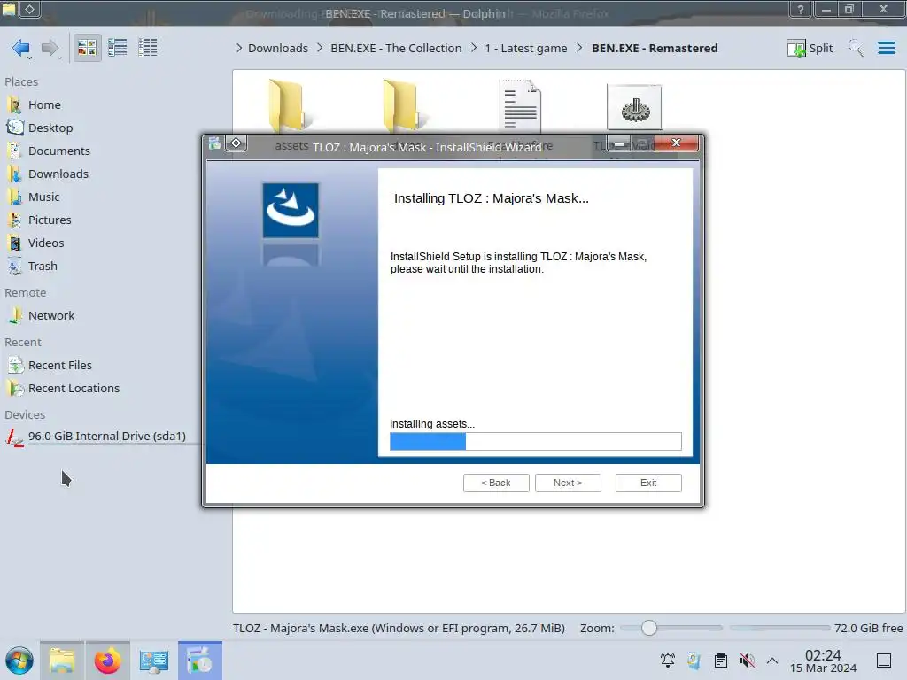
Task: Open notifications bell in system tray
Action: [x=668, y=661]
